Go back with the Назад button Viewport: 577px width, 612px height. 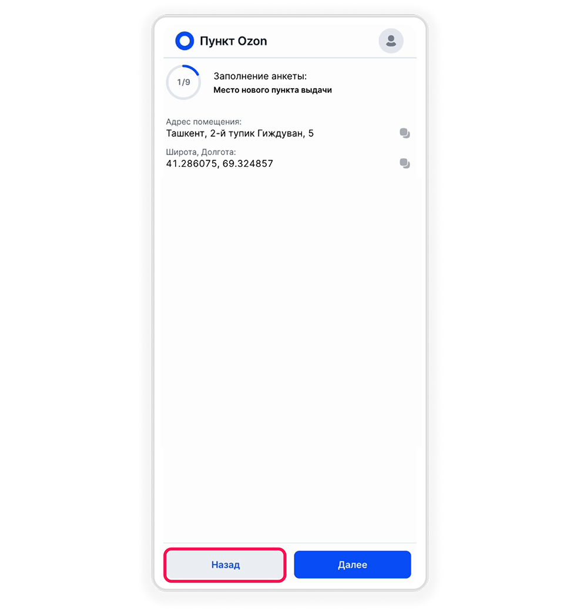point(225,564)
